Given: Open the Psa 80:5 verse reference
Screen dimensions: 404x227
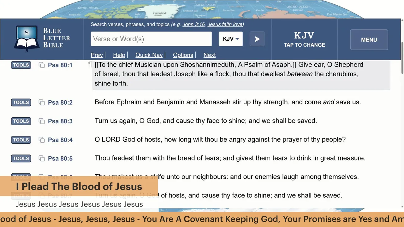Looking at the screenshot, I should [x=60, y=158].
